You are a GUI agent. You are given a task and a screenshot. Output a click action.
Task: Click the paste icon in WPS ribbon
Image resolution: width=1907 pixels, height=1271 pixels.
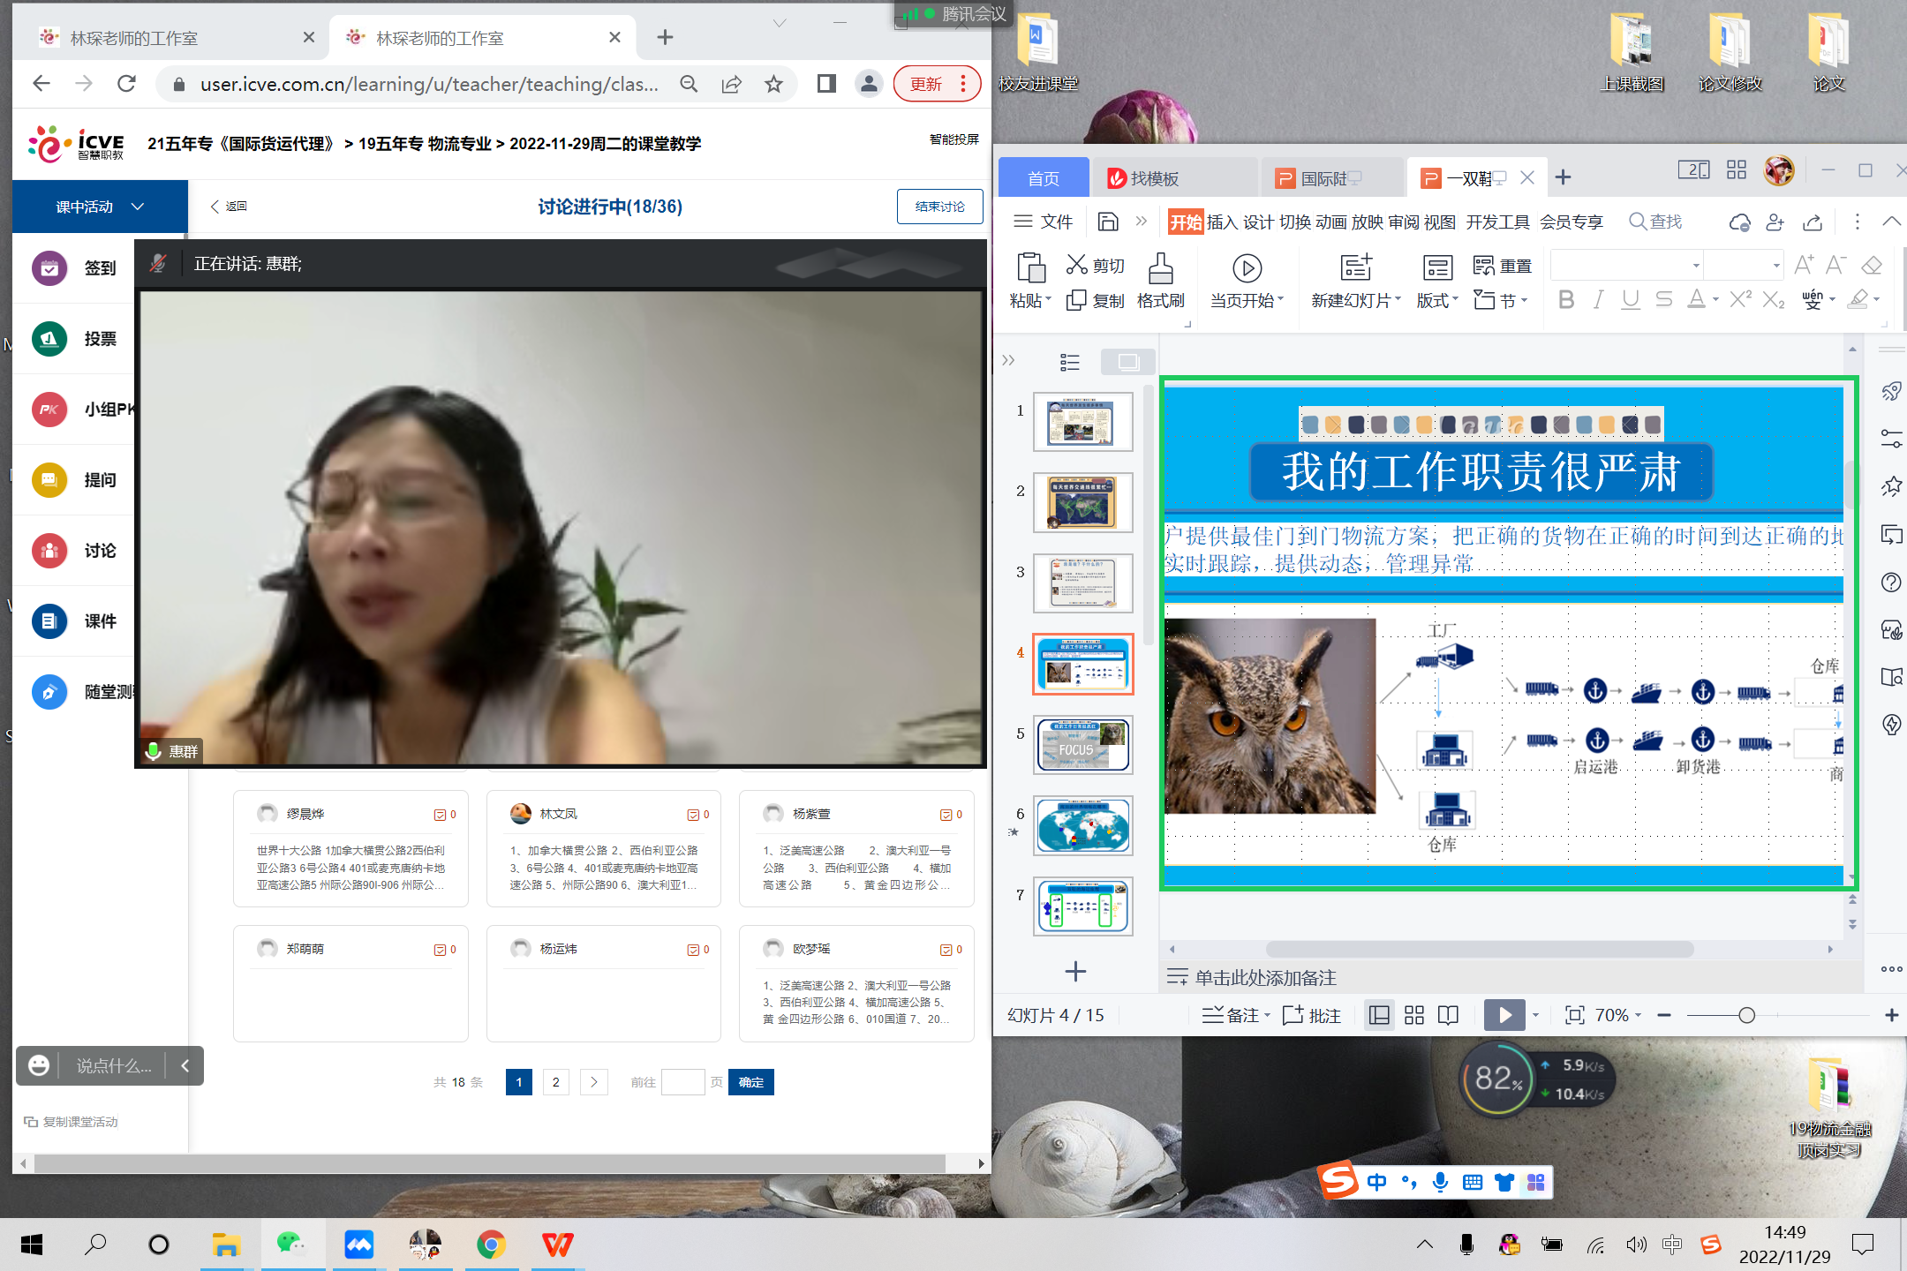point(1030,267)
